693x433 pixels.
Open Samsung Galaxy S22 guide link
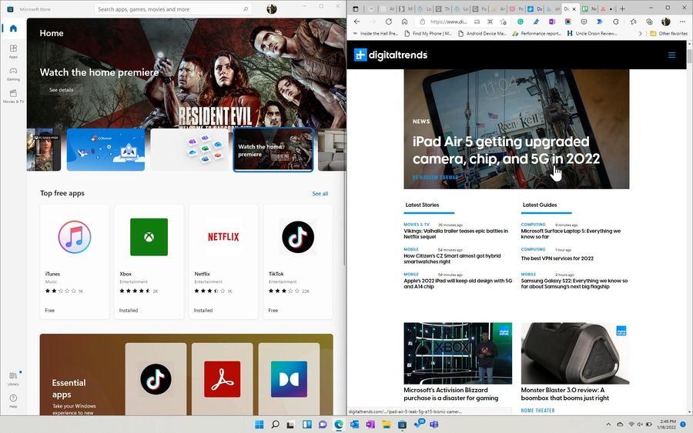(574, 283)
